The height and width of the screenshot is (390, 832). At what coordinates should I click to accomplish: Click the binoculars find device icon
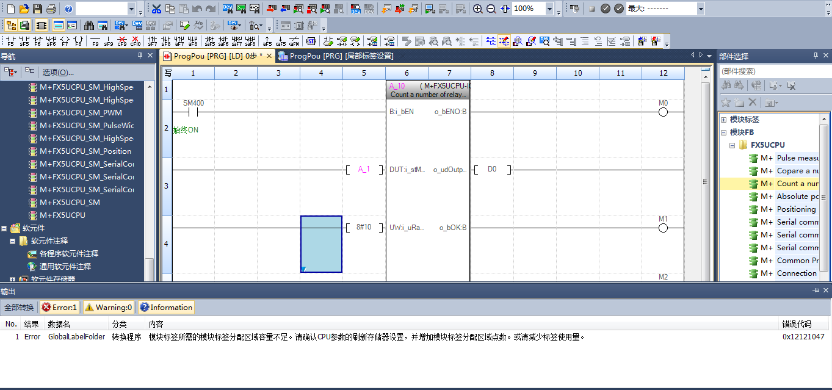pyautogui.click(x=89, y=25)
